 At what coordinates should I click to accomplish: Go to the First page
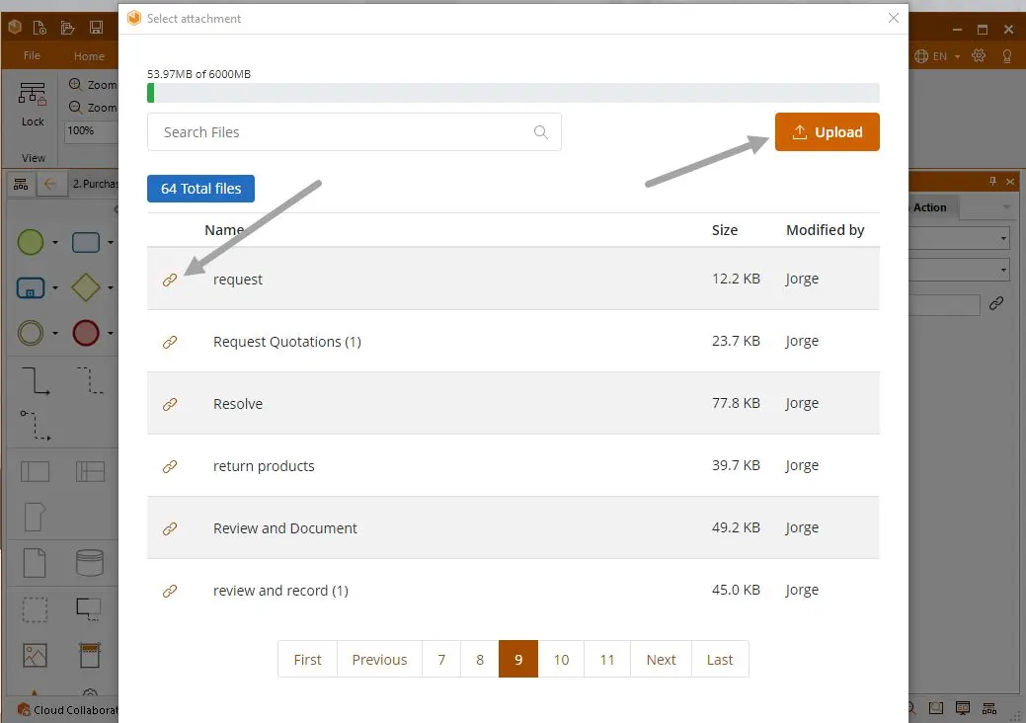coord(307,659)
